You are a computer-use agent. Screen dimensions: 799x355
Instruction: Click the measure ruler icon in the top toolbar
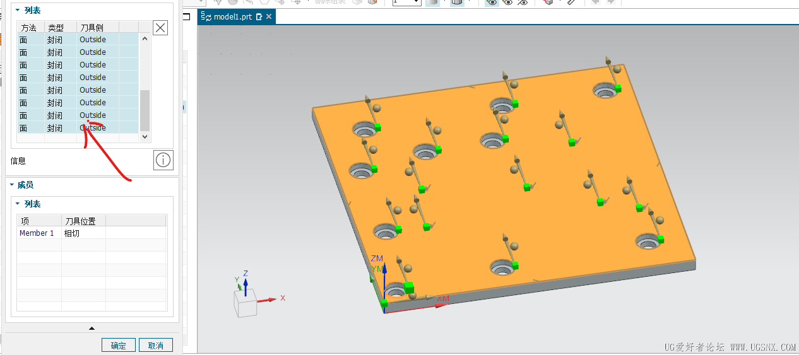(571, 3)
